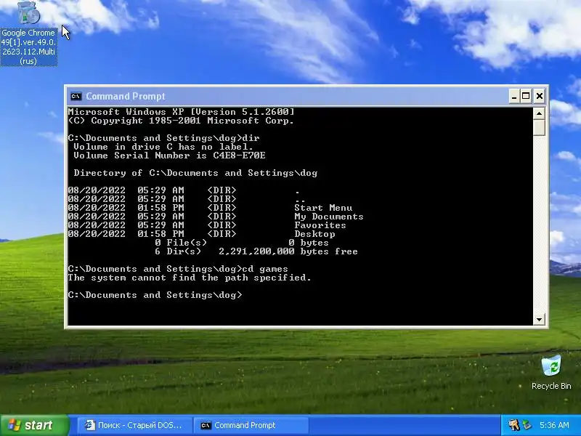Activate the Command Prompt taskbar button

(x=251, y=425)
